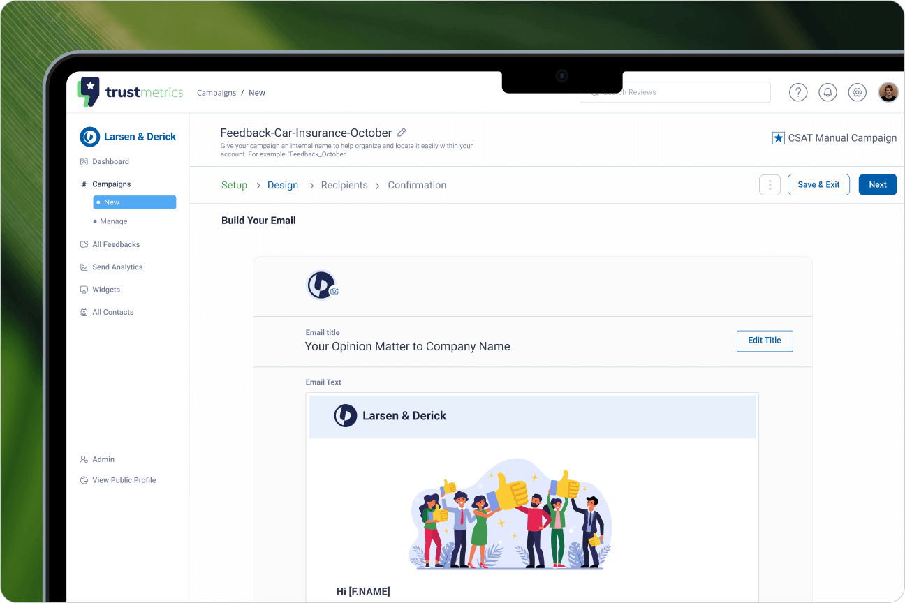Click the Edit Title button
Viewport: 905px width, 603px height.
[765, 341]
